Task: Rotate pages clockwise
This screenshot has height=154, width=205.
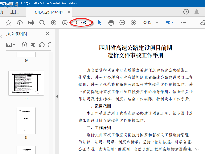Action: (49, 45)
